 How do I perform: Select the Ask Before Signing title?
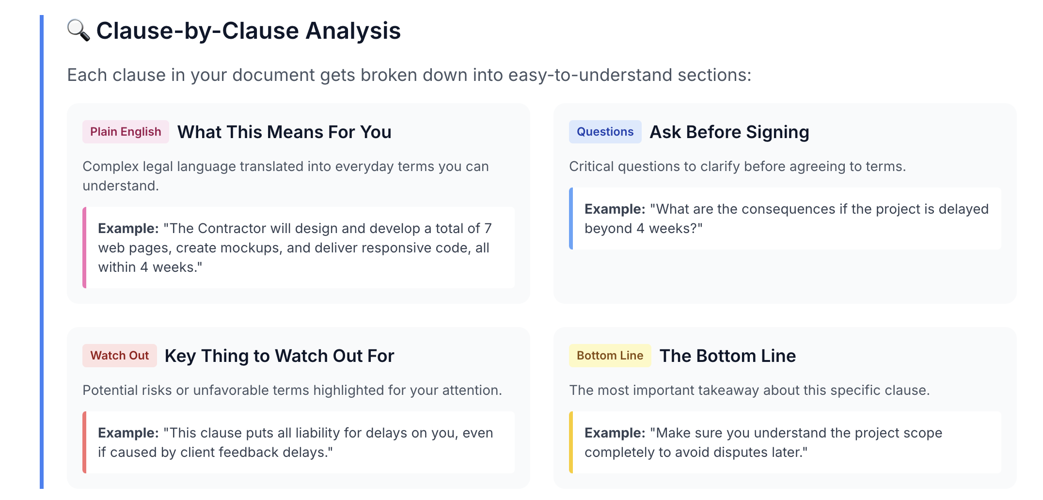click(x=729, y=132)
